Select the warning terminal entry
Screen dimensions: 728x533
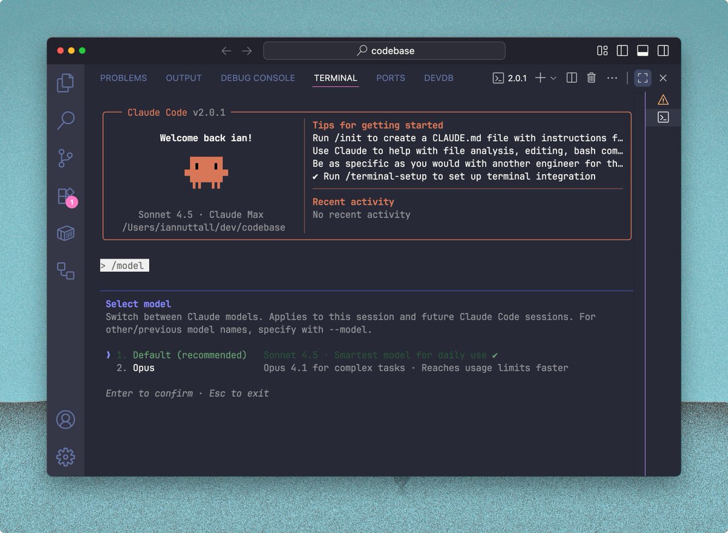click(663, 100)
